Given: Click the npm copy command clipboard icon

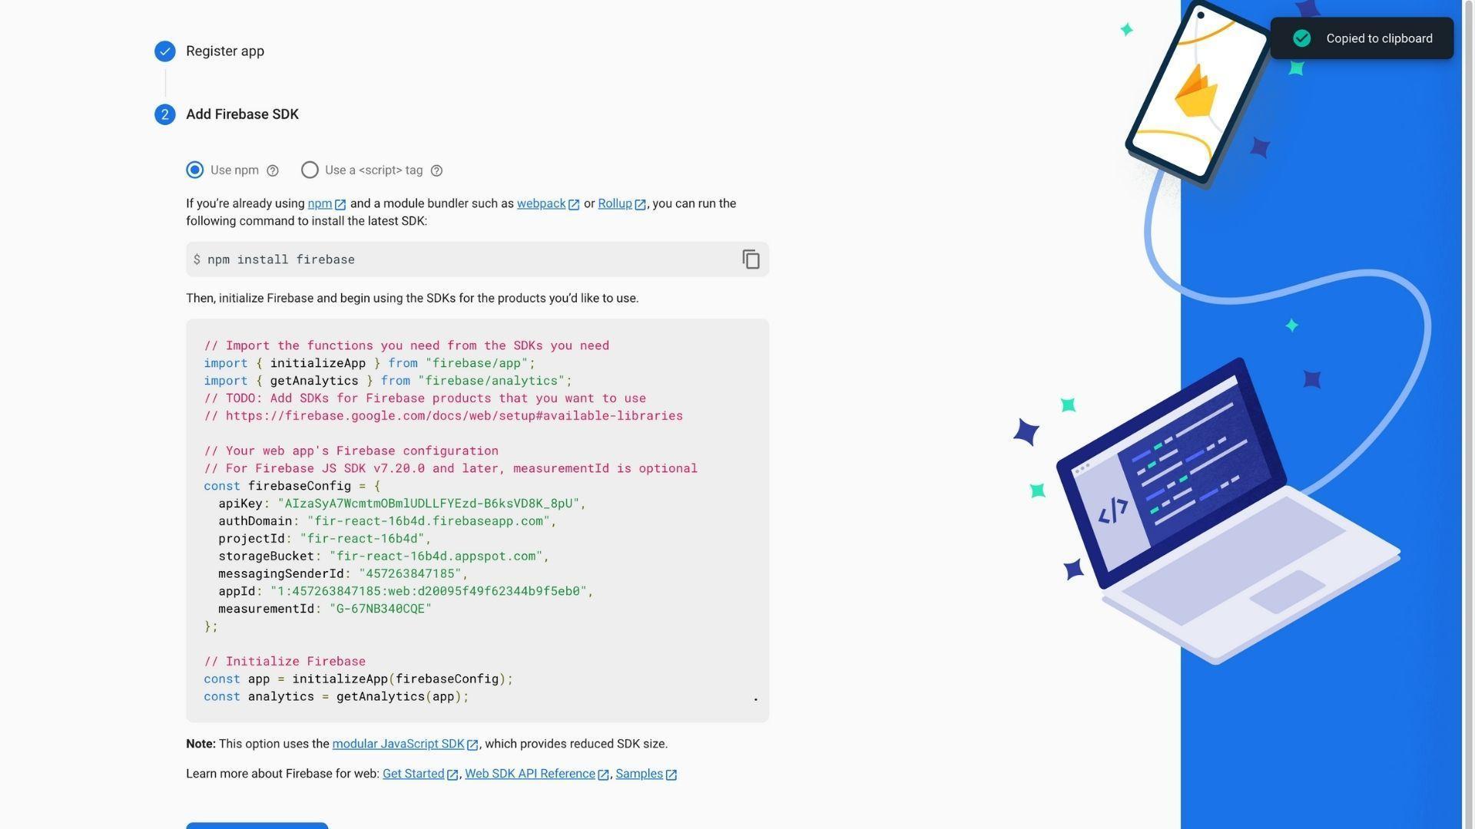Looking at the screenshot, I should 751,259.
